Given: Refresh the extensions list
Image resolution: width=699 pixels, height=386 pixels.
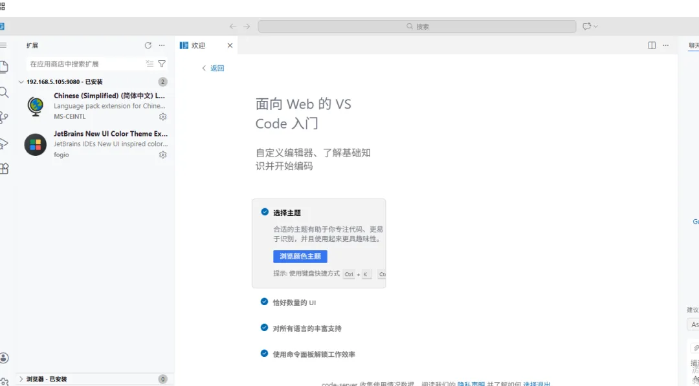Looking at the screenshot, I should 148,45.
